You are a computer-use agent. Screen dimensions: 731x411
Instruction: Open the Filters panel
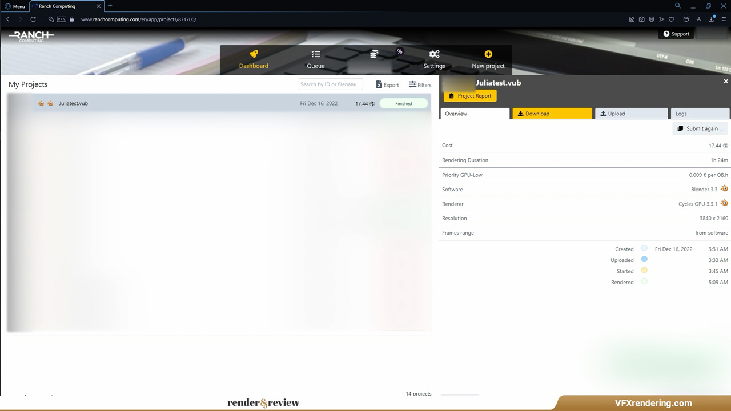(x=420, y=85)
